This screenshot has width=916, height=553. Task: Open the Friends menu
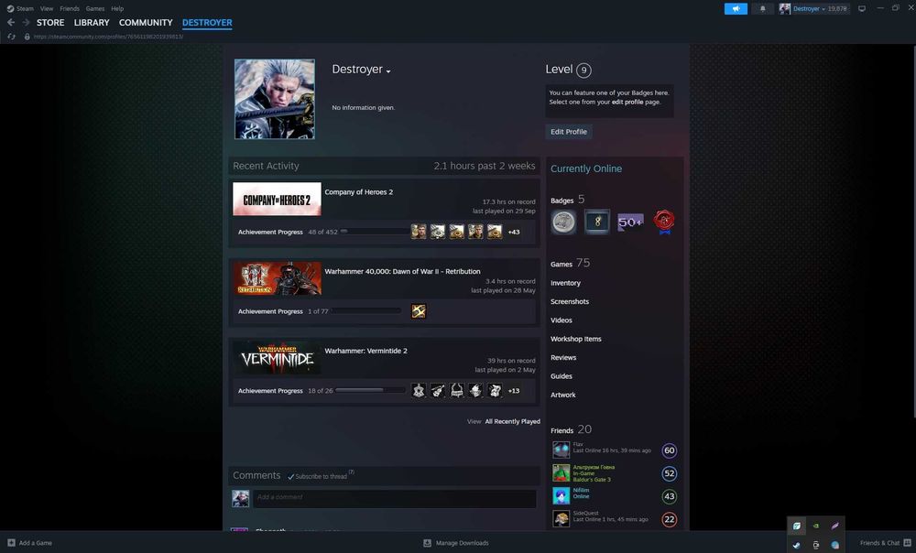[x=70, y=9]
